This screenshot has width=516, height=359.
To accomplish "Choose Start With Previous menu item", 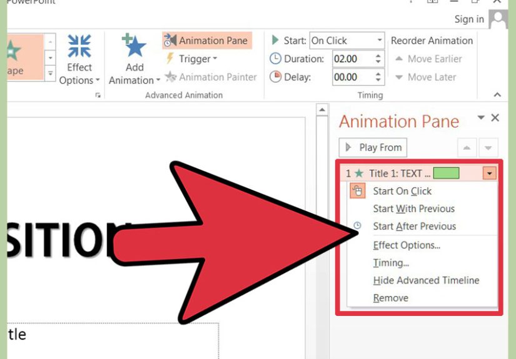I will point(423,209).
